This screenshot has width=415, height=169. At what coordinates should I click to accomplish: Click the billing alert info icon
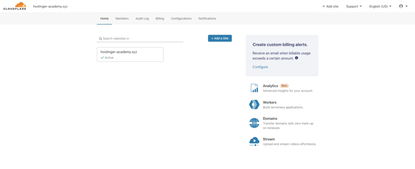pyautogui.click(x=297, y=58)
